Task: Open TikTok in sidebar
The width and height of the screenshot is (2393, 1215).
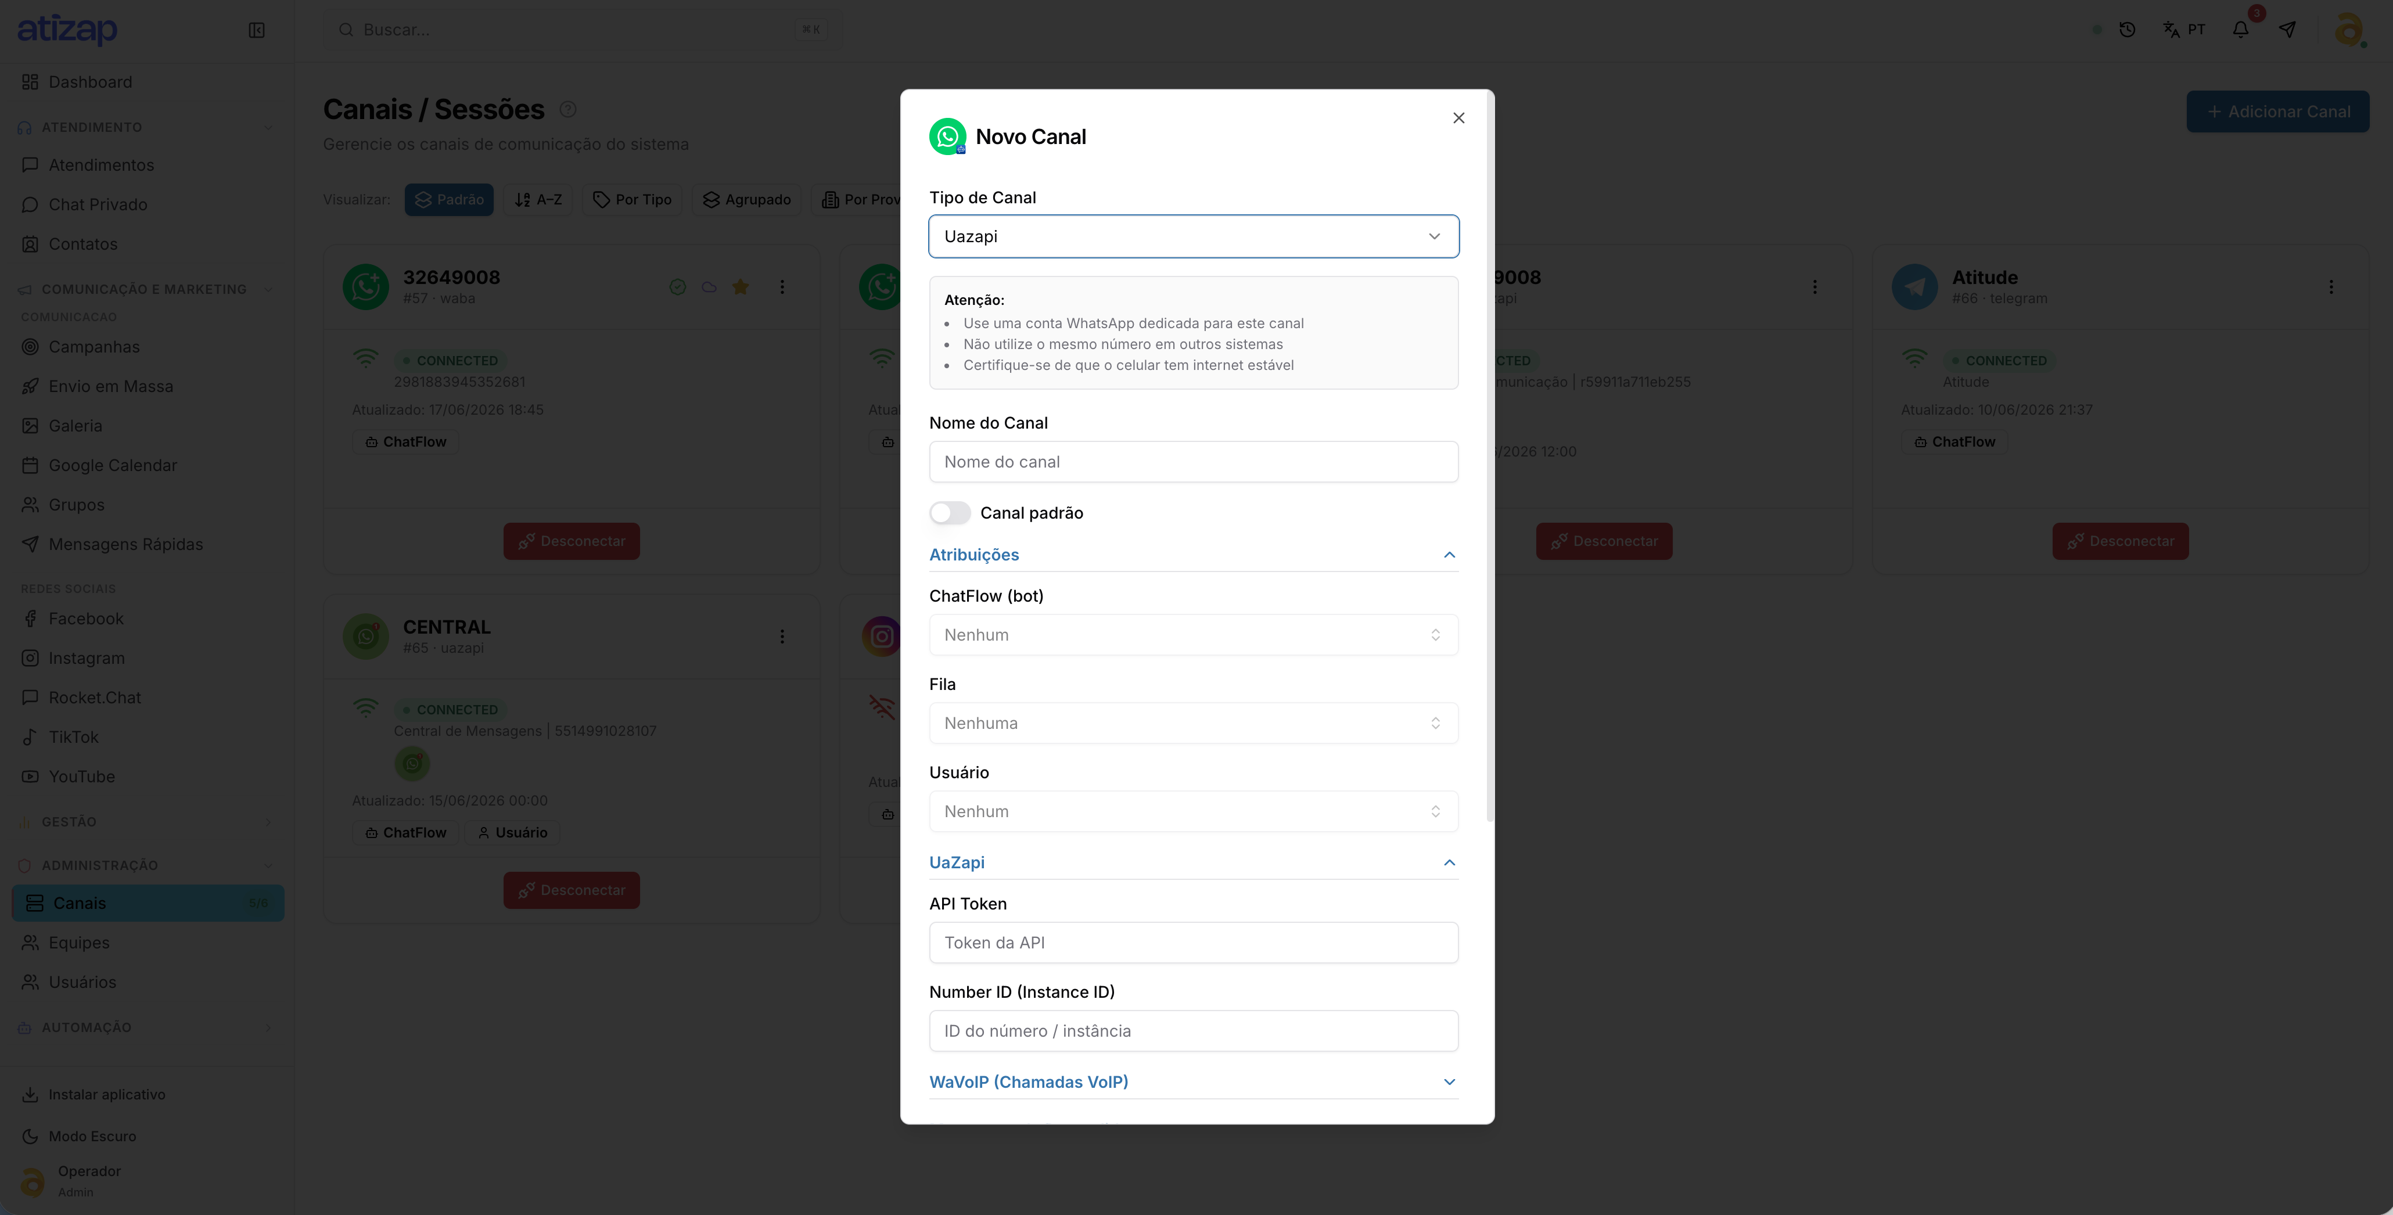Action: [148, 736]
